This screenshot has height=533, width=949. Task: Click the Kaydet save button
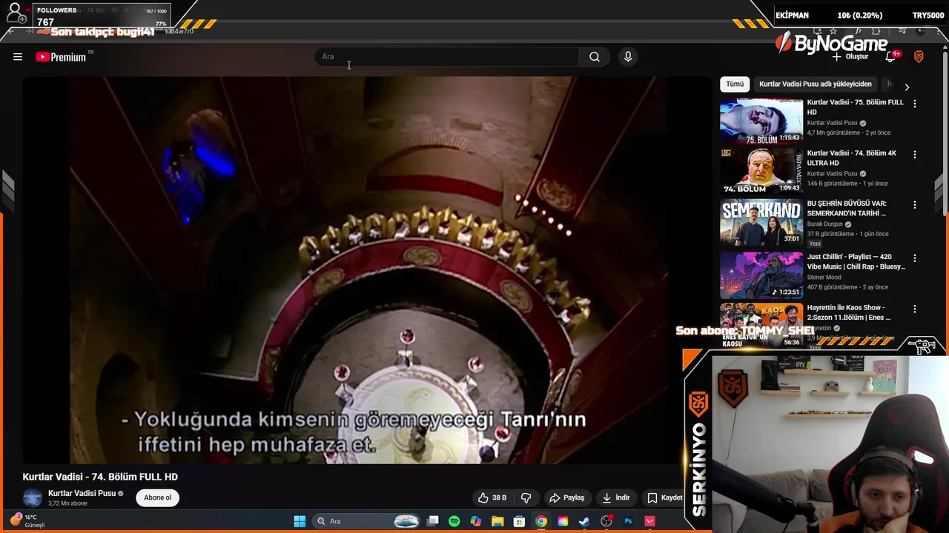665,497
